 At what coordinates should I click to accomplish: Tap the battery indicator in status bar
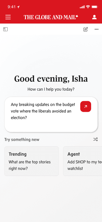tap(94, 7)
